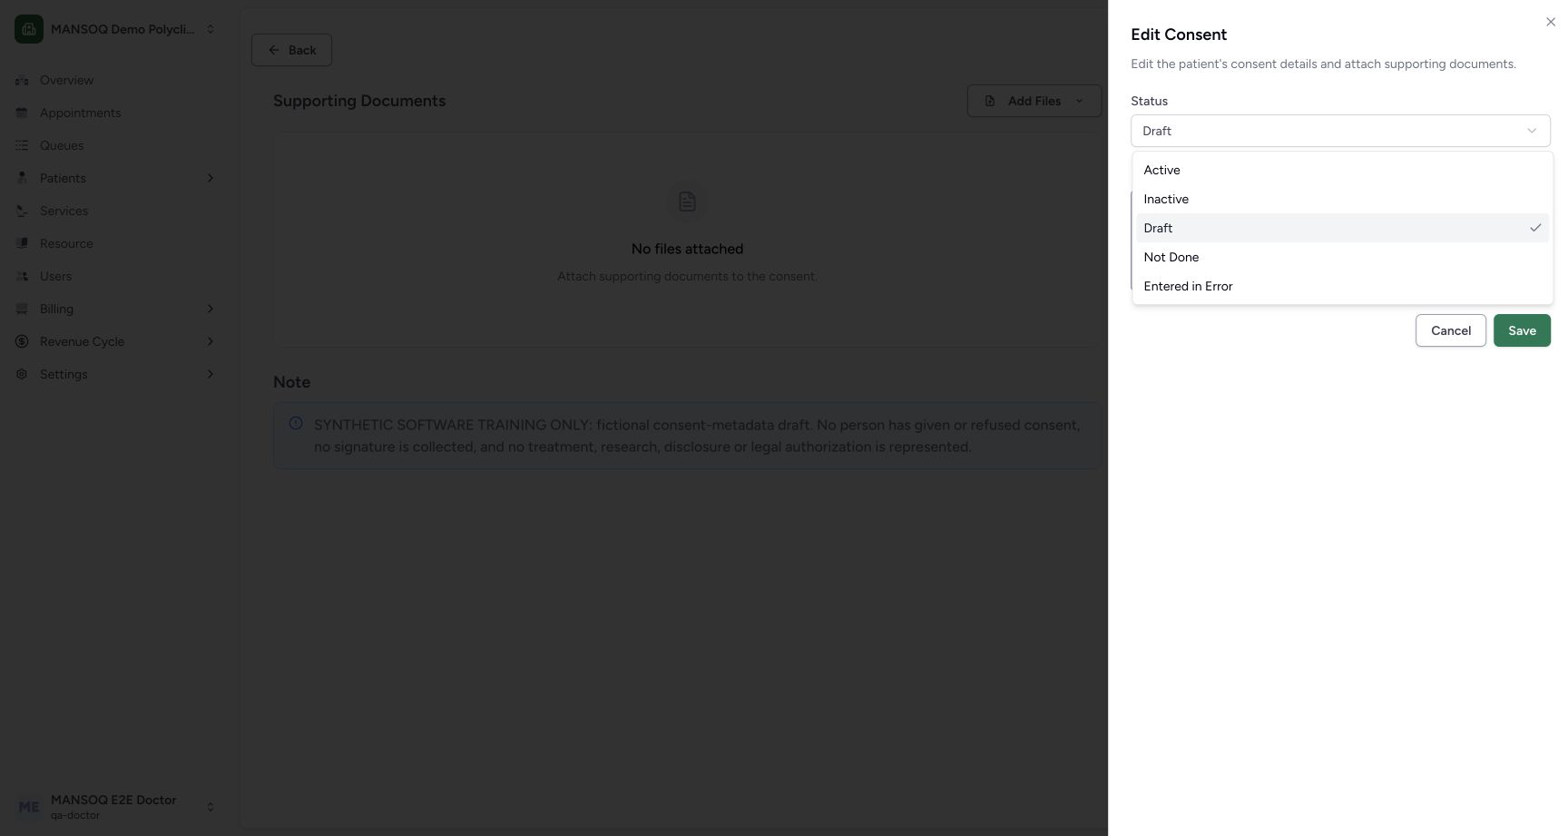Select the Entered in Error option
Viewport: 1568px width, 836px height.
[1342, 286]
